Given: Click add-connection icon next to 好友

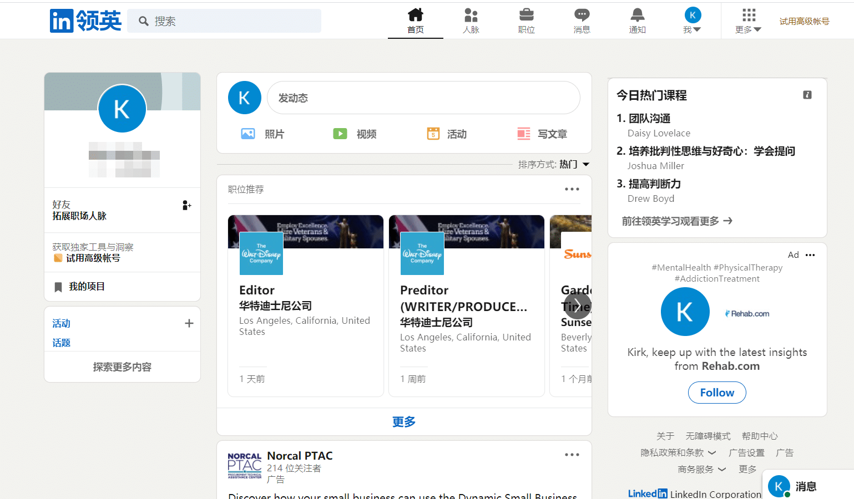Looking at the screenshot, I should point(187,205).
